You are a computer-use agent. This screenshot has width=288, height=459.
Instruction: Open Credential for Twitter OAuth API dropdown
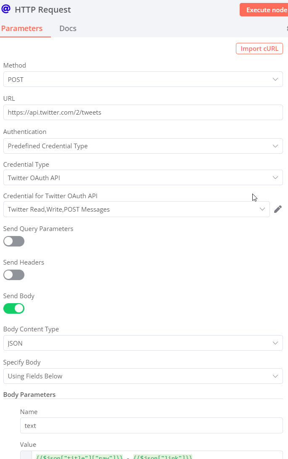point(136,209)
